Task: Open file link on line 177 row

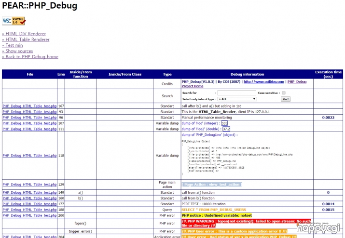Action: coord(30,204)
